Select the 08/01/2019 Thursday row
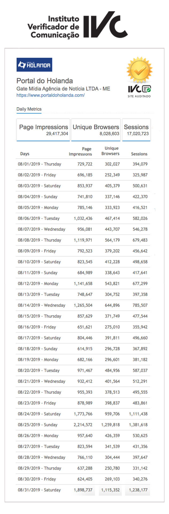The height and width of the screenshot is (514, 169). [x=83, y=164]
